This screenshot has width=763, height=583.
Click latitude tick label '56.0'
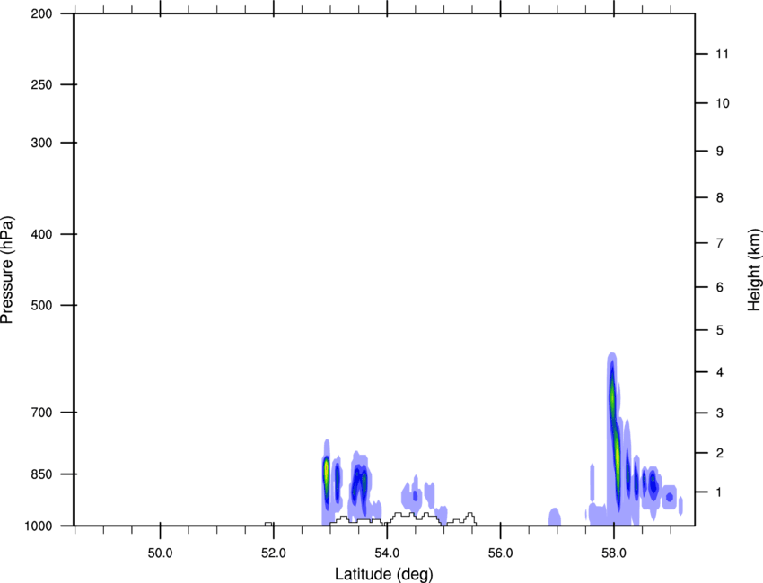500,553
